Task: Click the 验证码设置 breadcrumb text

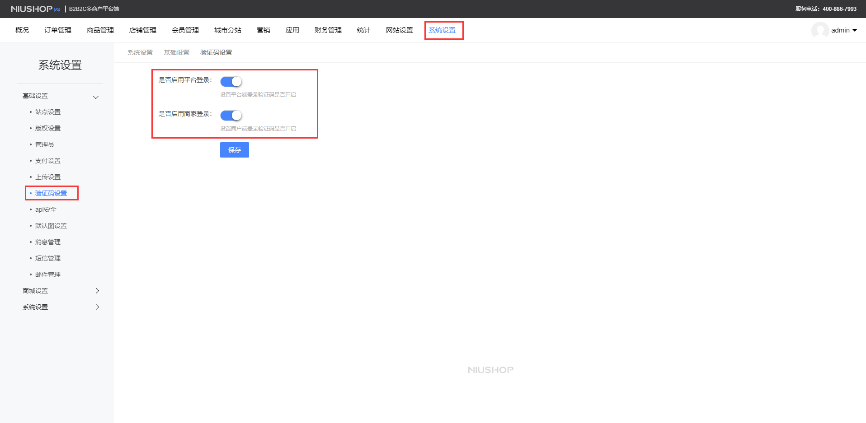Action: [216, 52]
